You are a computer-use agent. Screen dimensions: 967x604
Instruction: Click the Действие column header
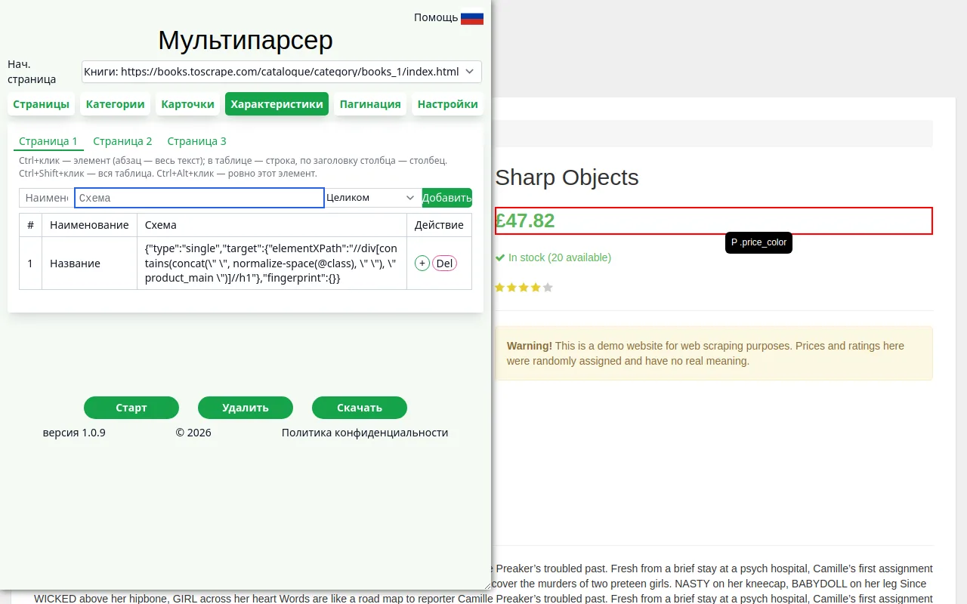(439, 225)
